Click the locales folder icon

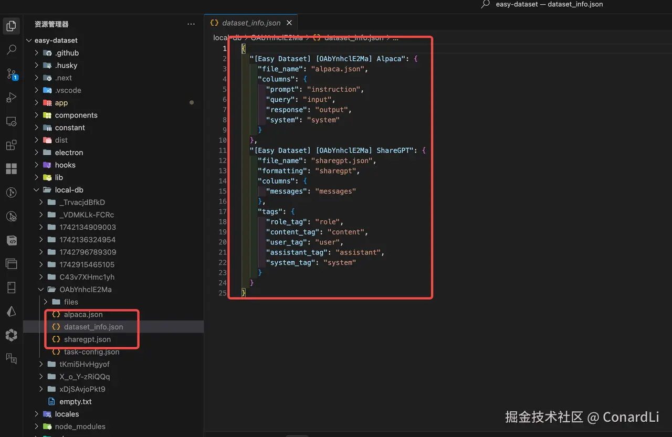tap(47, 414)
